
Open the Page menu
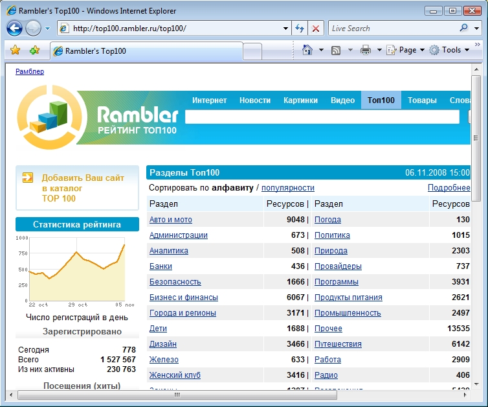pos(405,50)
